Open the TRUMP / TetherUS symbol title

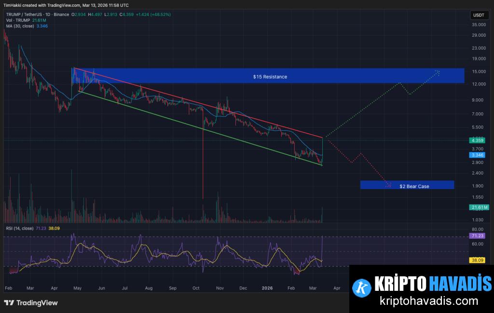(x=26, y=14)
